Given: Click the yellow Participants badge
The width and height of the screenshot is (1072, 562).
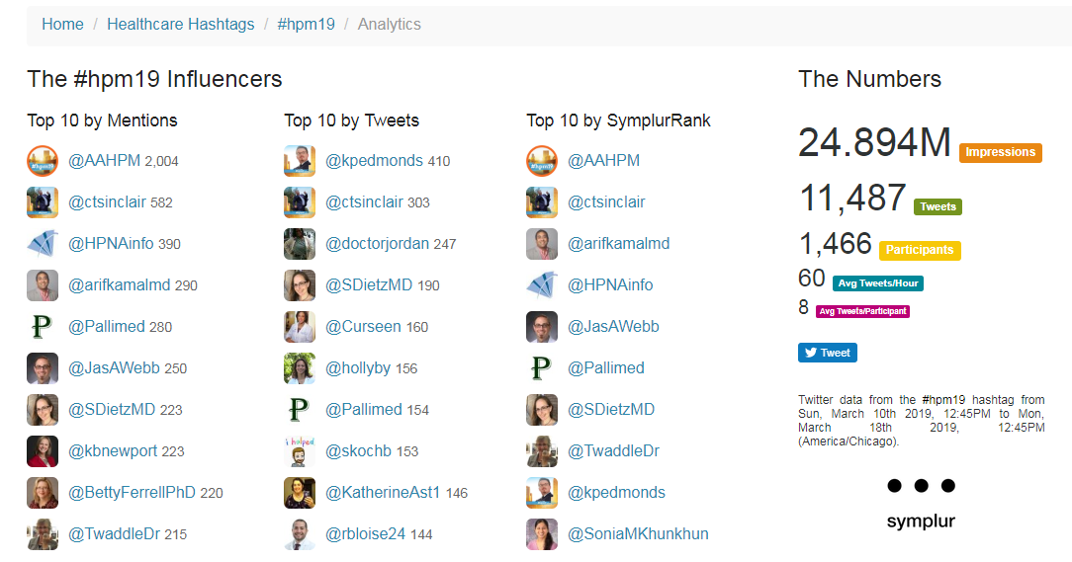Looking at the screenshot, I should point(920,250).
